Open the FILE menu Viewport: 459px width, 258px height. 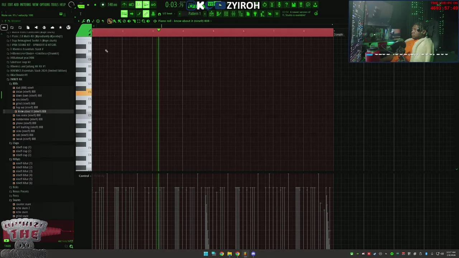pos(4,5)
